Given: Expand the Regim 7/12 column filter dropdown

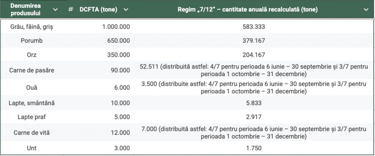Looking at the screenshot, I should (x=366, y=10).
